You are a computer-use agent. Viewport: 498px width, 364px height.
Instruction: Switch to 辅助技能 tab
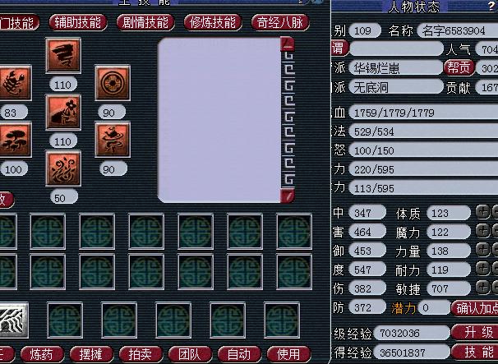(x=78, y=22)
